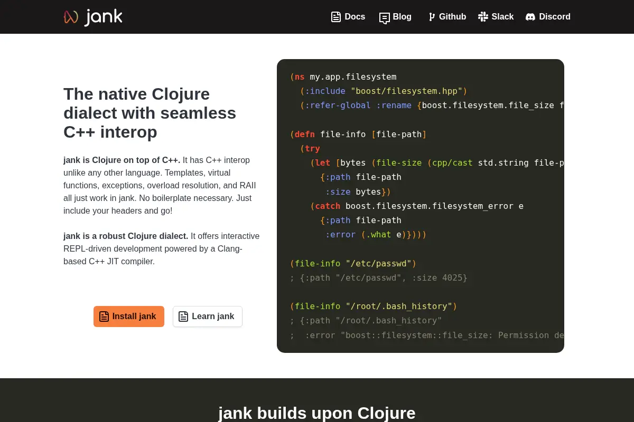
Task: Click the heading "The native Clojure dialect with seamless C++ interop"
Action: coord(150,113)
